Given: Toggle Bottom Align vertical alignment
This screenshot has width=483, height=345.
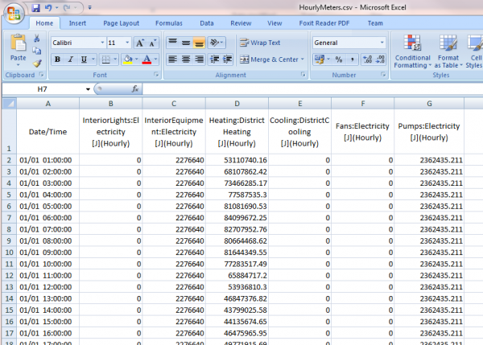Looking at the screenshot, I should tap(199, 43).
